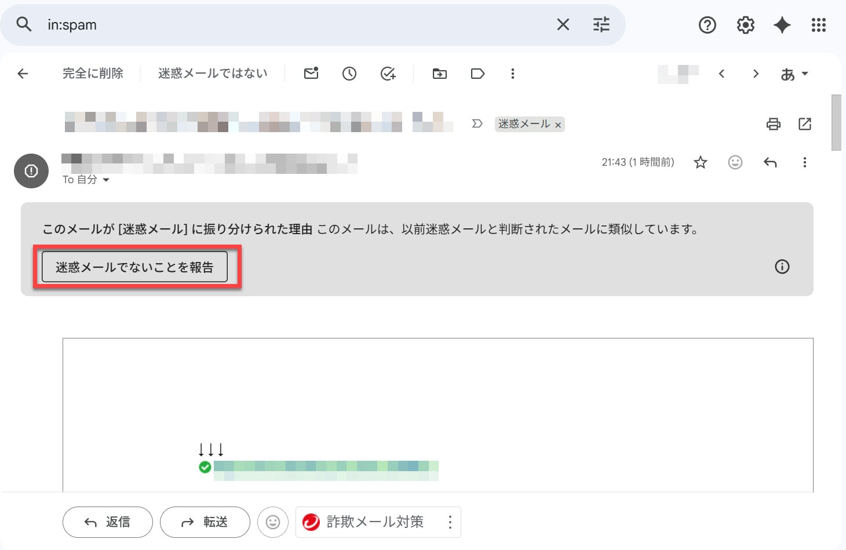This screenshot has height=550, width=846.
Task: Expand the To 自分 recipient details
Action: click(x=106, y=180)
